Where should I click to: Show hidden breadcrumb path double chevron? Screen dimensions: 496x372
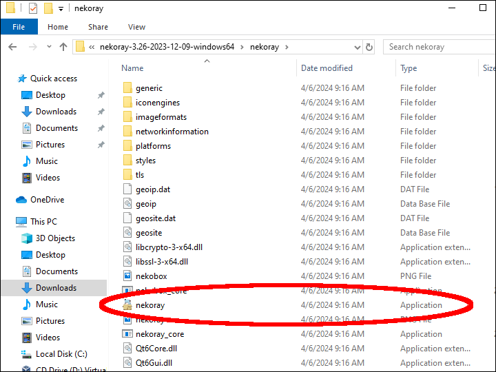point(92,47)
